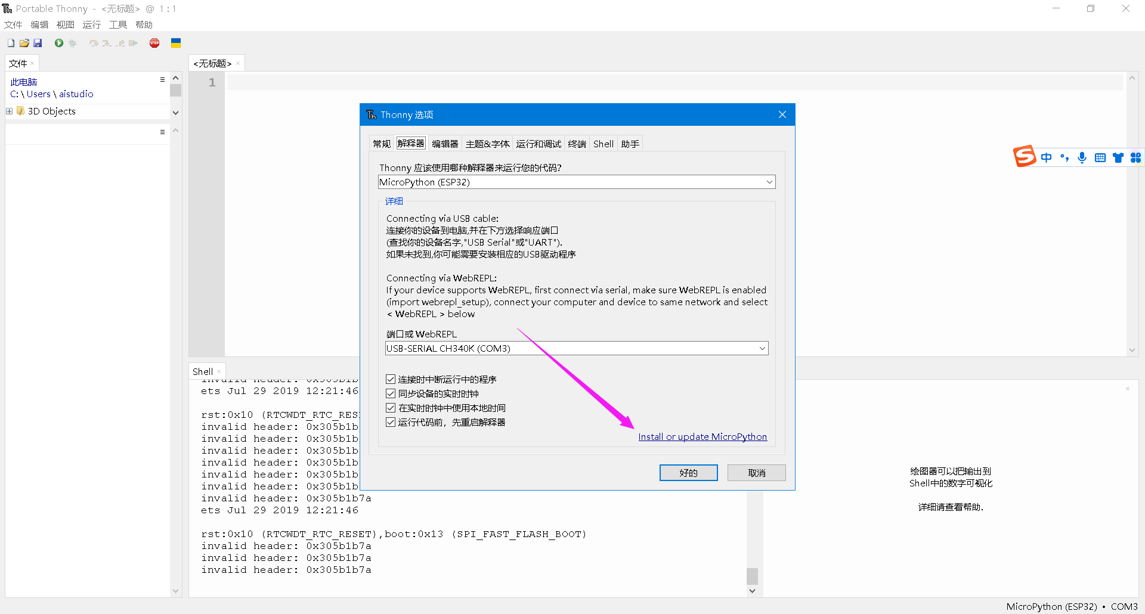Open the 工具 menu
This screenshot has height=614, width=1145.
(118, 24)
